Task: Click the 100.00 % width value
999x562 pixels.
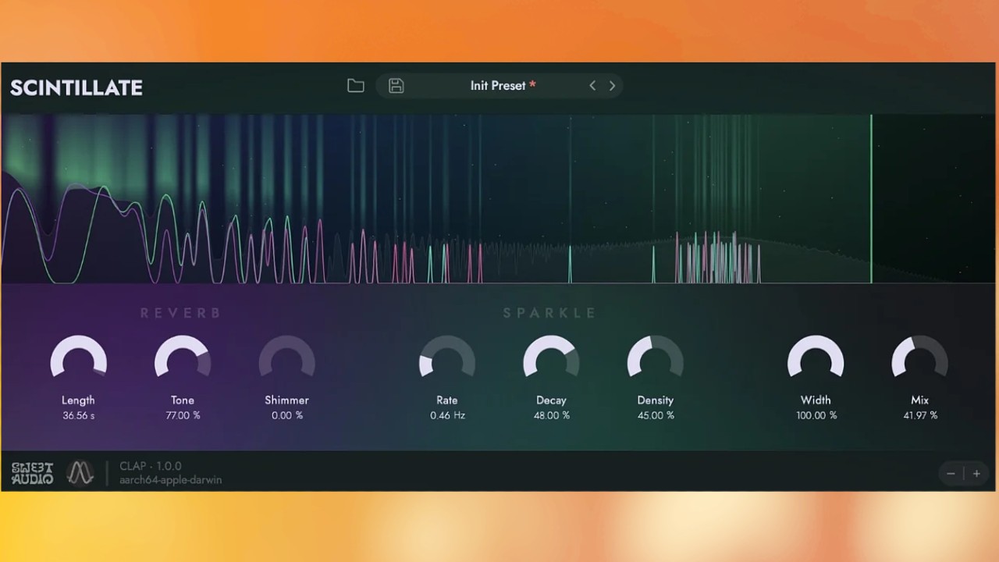Action: click(x=816, y=415)
